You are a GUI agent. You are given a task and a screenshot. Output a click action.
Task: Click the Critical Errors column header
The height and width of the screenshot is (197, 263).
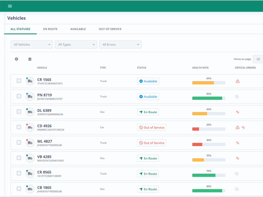(245, 68)
